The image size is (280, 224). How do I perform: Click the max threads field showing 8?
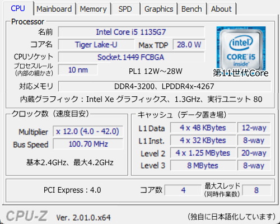(x=256, y=190)
